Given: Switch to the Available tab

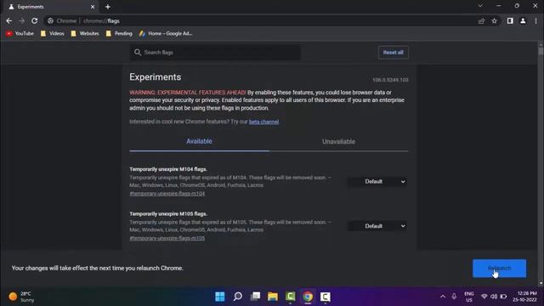Looking at the screenshot, I should coord(199,141).
